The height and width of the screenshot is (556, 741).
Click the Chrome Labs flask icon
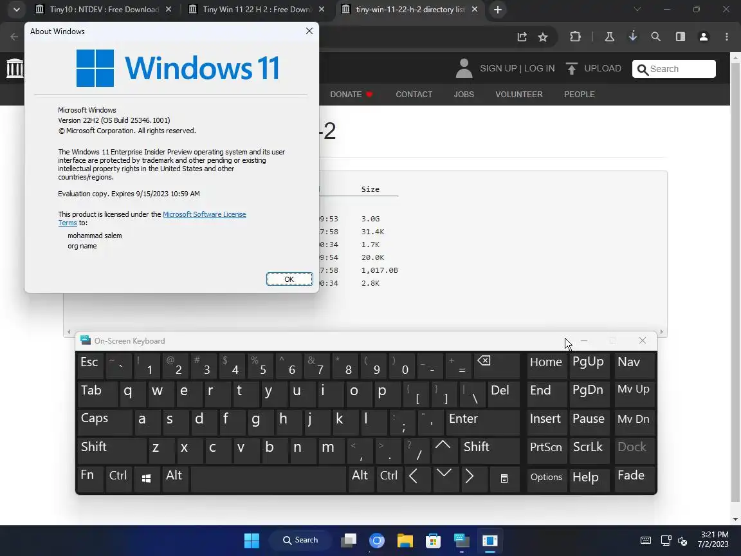coord(610,37)
